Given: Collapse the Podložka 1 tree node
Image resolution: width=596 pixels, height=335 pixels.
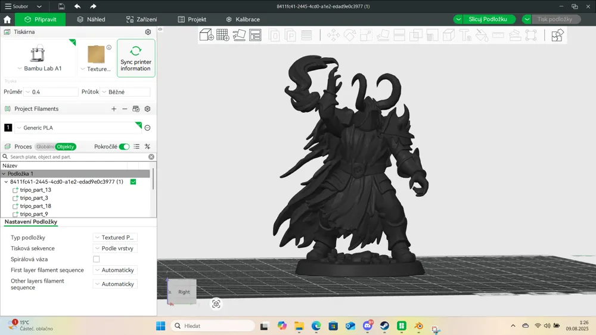Looking at the screenshot, I should pyautogui.click(x=4, y=174).
